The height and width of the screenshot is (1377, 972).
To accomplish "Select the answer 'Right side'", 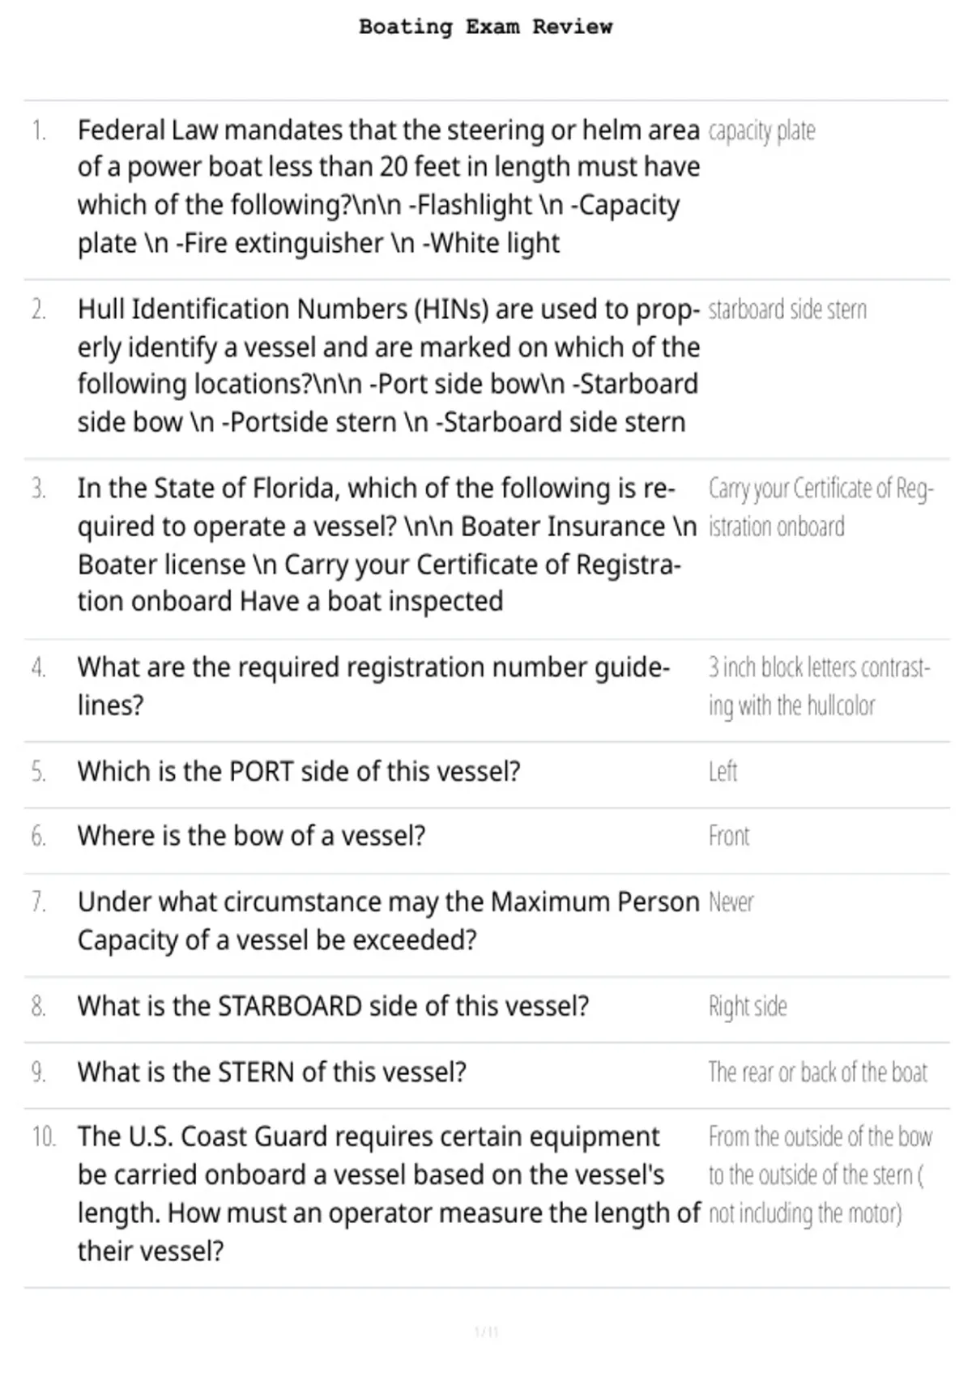I will click(x=748, y=1006).
